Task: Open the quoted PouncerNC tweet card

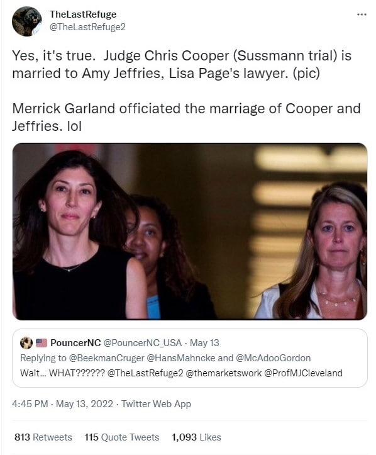Action: click(x=190, y=358)
